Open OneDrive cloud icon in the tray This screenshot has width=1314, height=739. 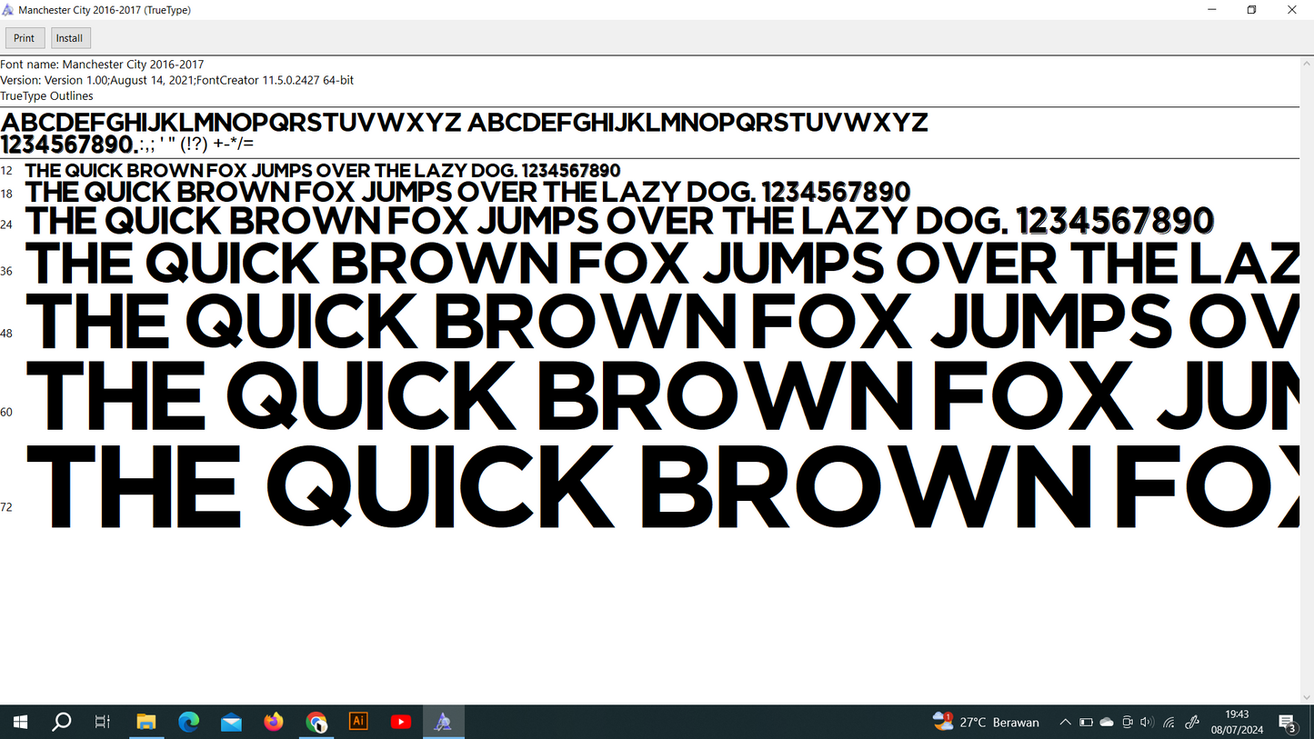pyautogui.click(x=1107, y=723)
